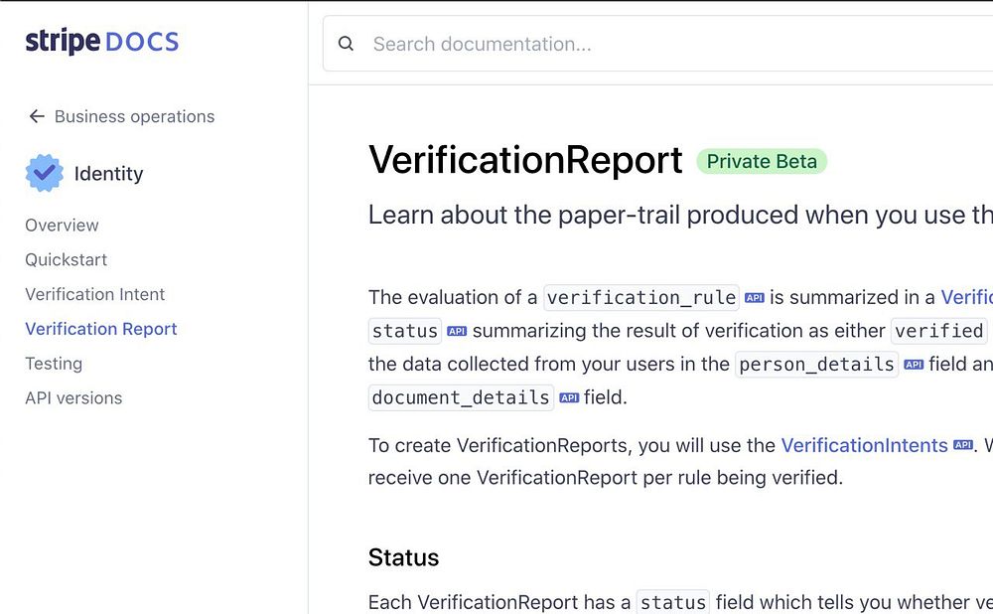Go to Quickstart in sidebar
993x614 pixels.
pos(66,260)
